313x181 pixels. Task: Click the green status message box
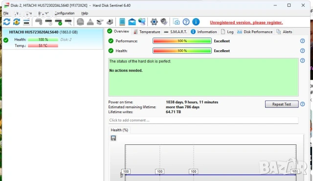[x=203, y=77]
